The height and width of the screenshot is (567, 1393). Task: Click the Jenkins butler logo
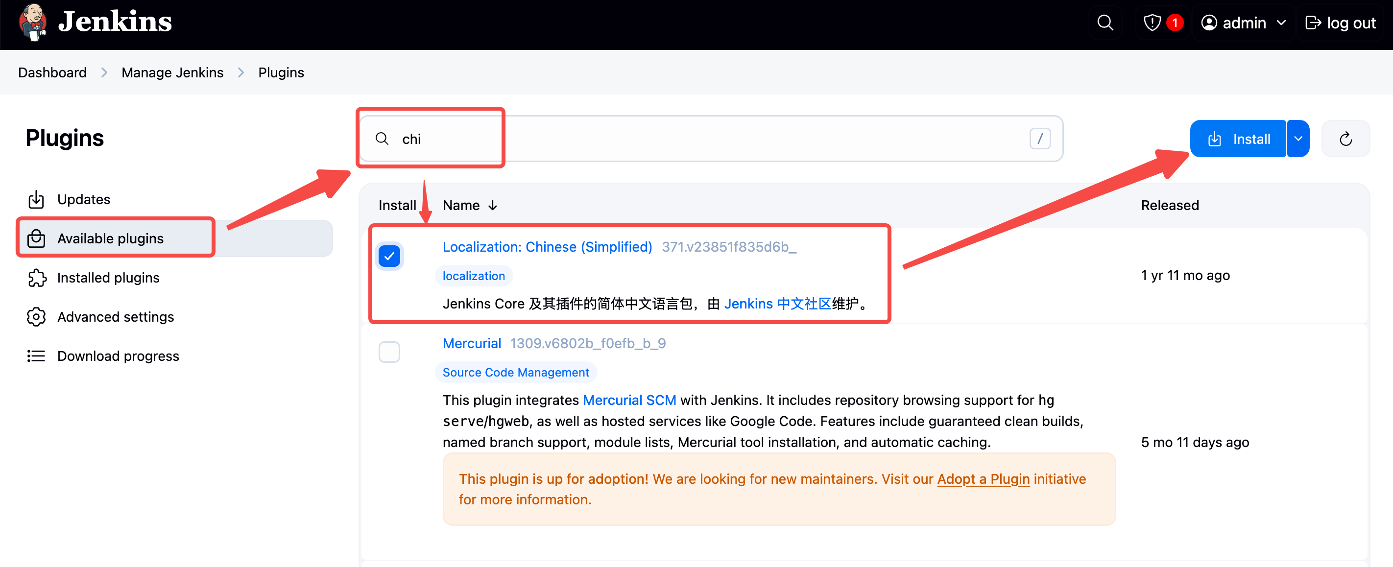pos(32,22)
